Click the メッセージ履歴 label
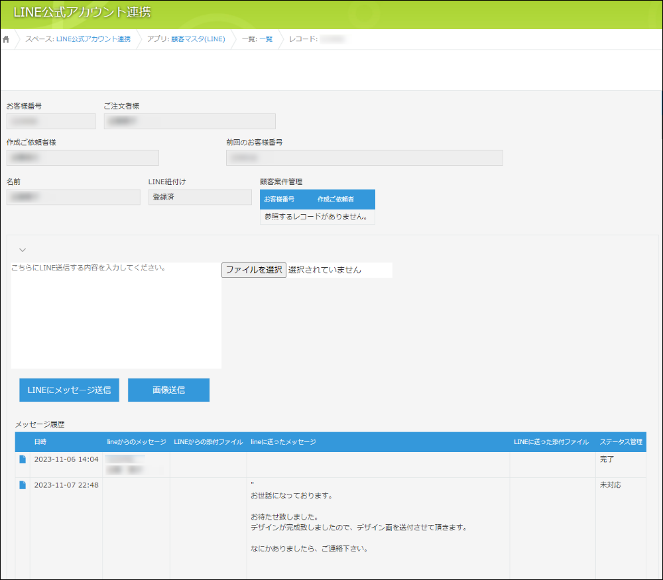Viewport: 663px width, 580px height. [x=40, y=424]
